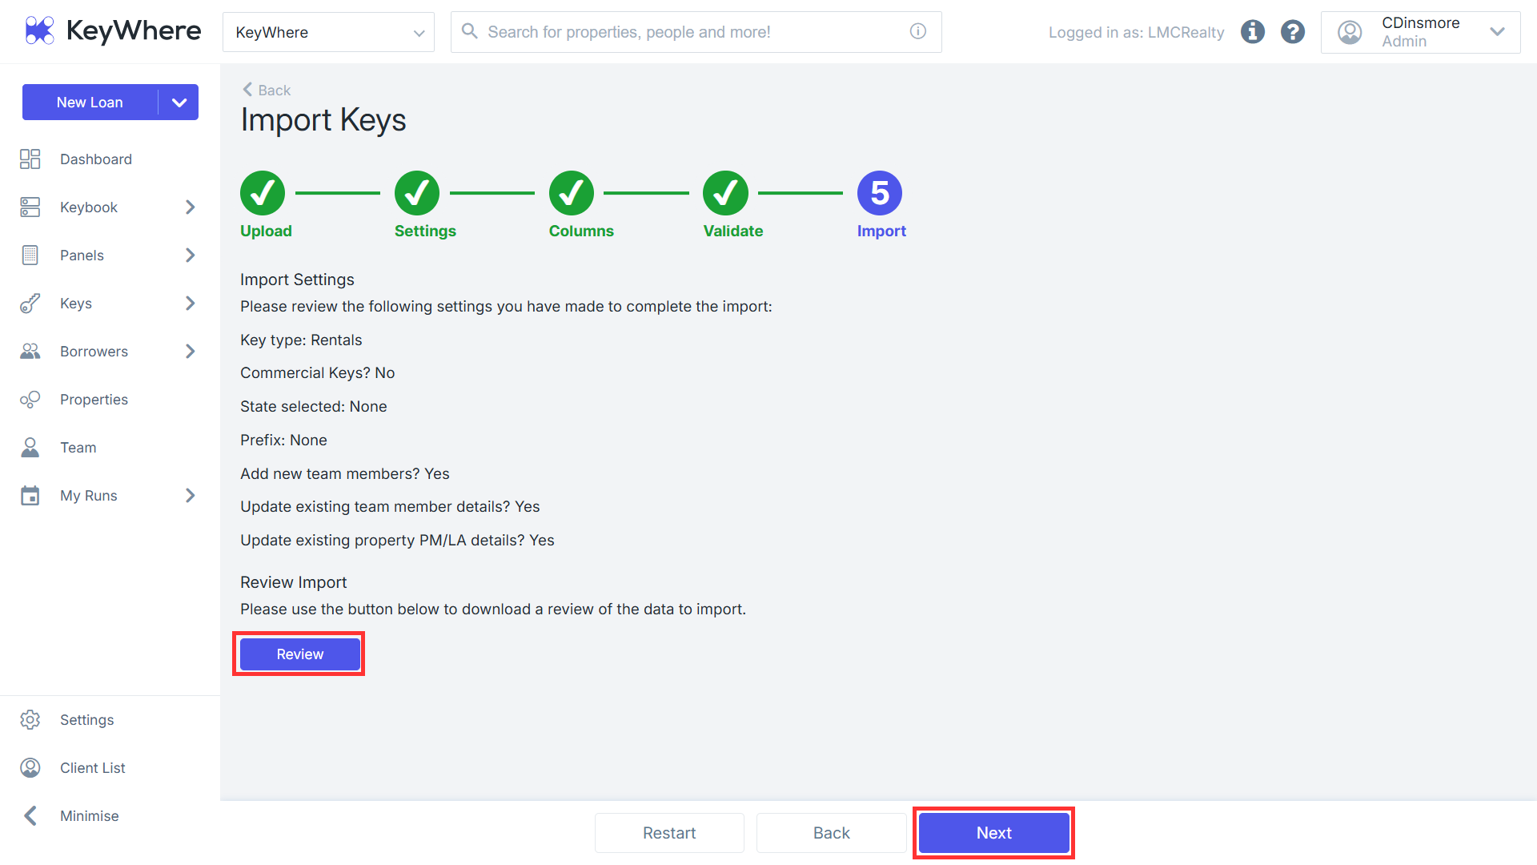Click the info icon inside search field

coord(918,31)
